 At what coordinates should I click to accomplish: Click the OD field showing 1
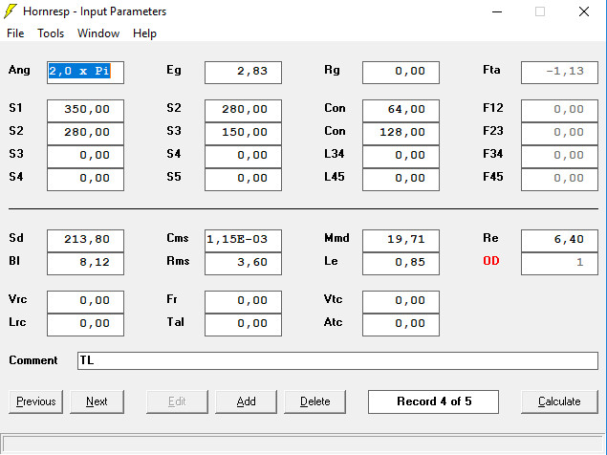[559, 264]
